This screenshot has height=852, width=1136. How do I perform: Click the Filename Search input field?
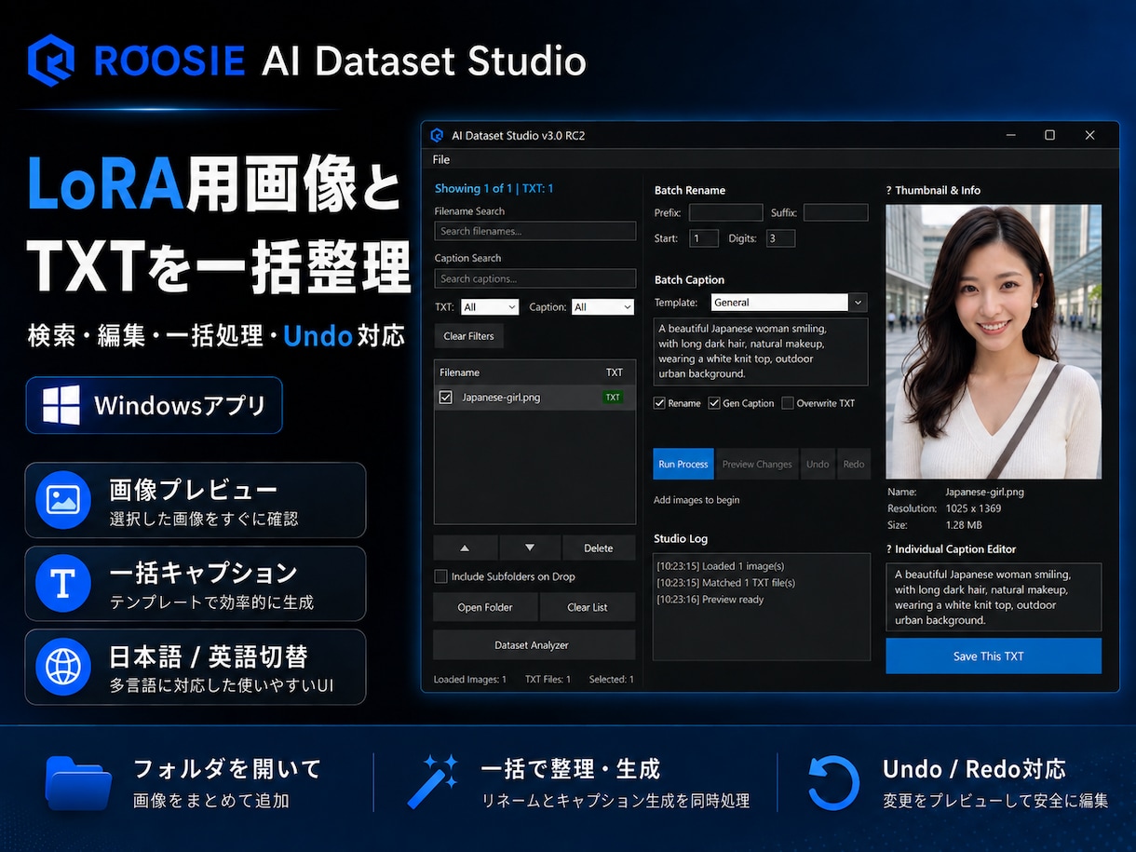pos(534,231)
